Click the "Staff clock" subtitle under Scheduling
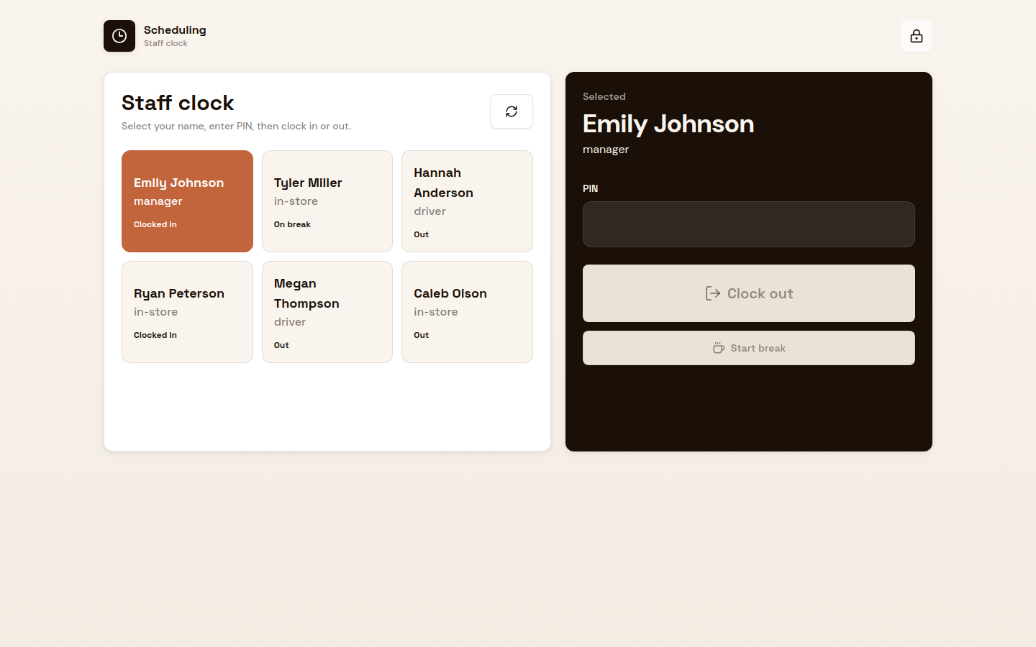The width and height of the screenshot is (1036, 647). click(x=165, y=43)
